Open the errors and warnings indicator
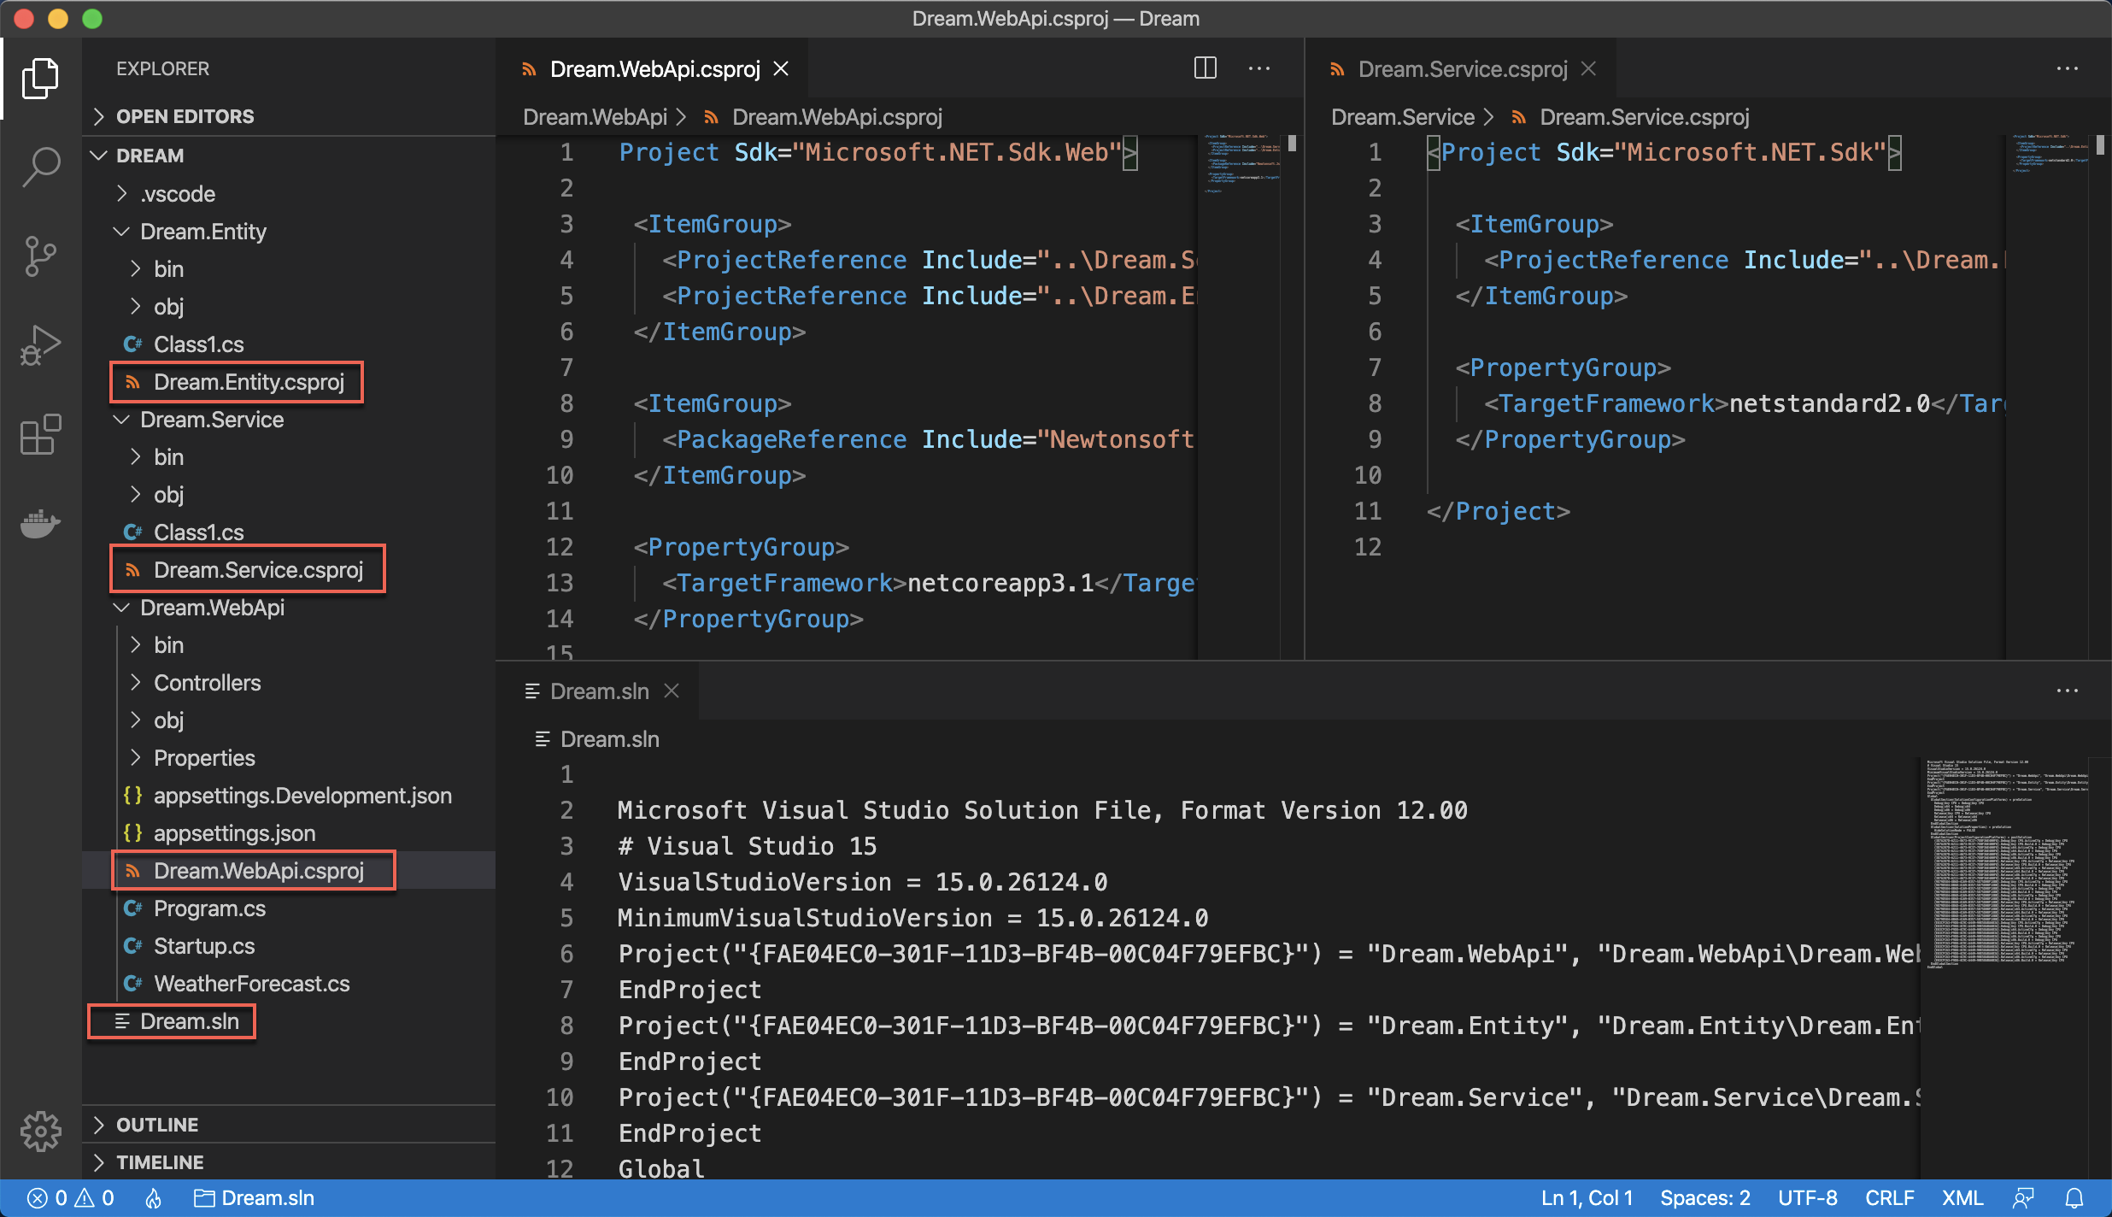2112x1217 pixels. [x=71, y=1198]
